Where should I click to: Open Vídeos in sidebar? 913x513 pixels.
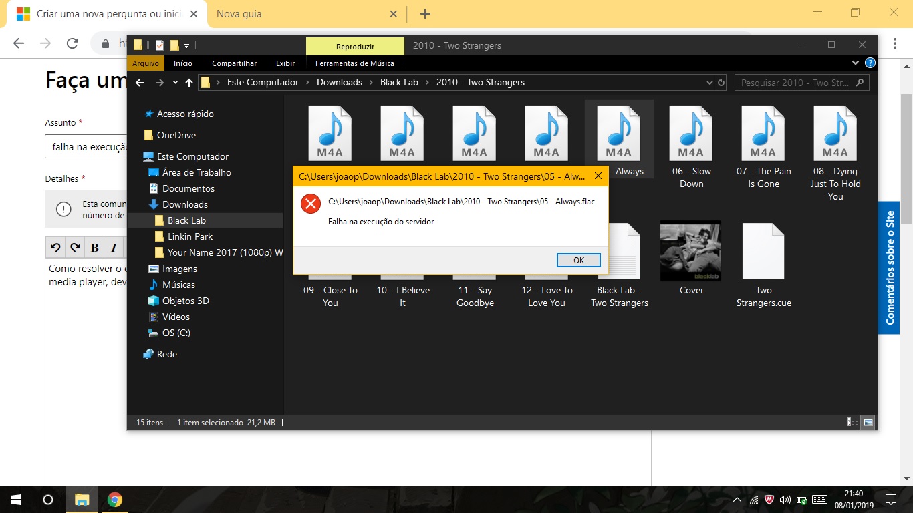176,317
